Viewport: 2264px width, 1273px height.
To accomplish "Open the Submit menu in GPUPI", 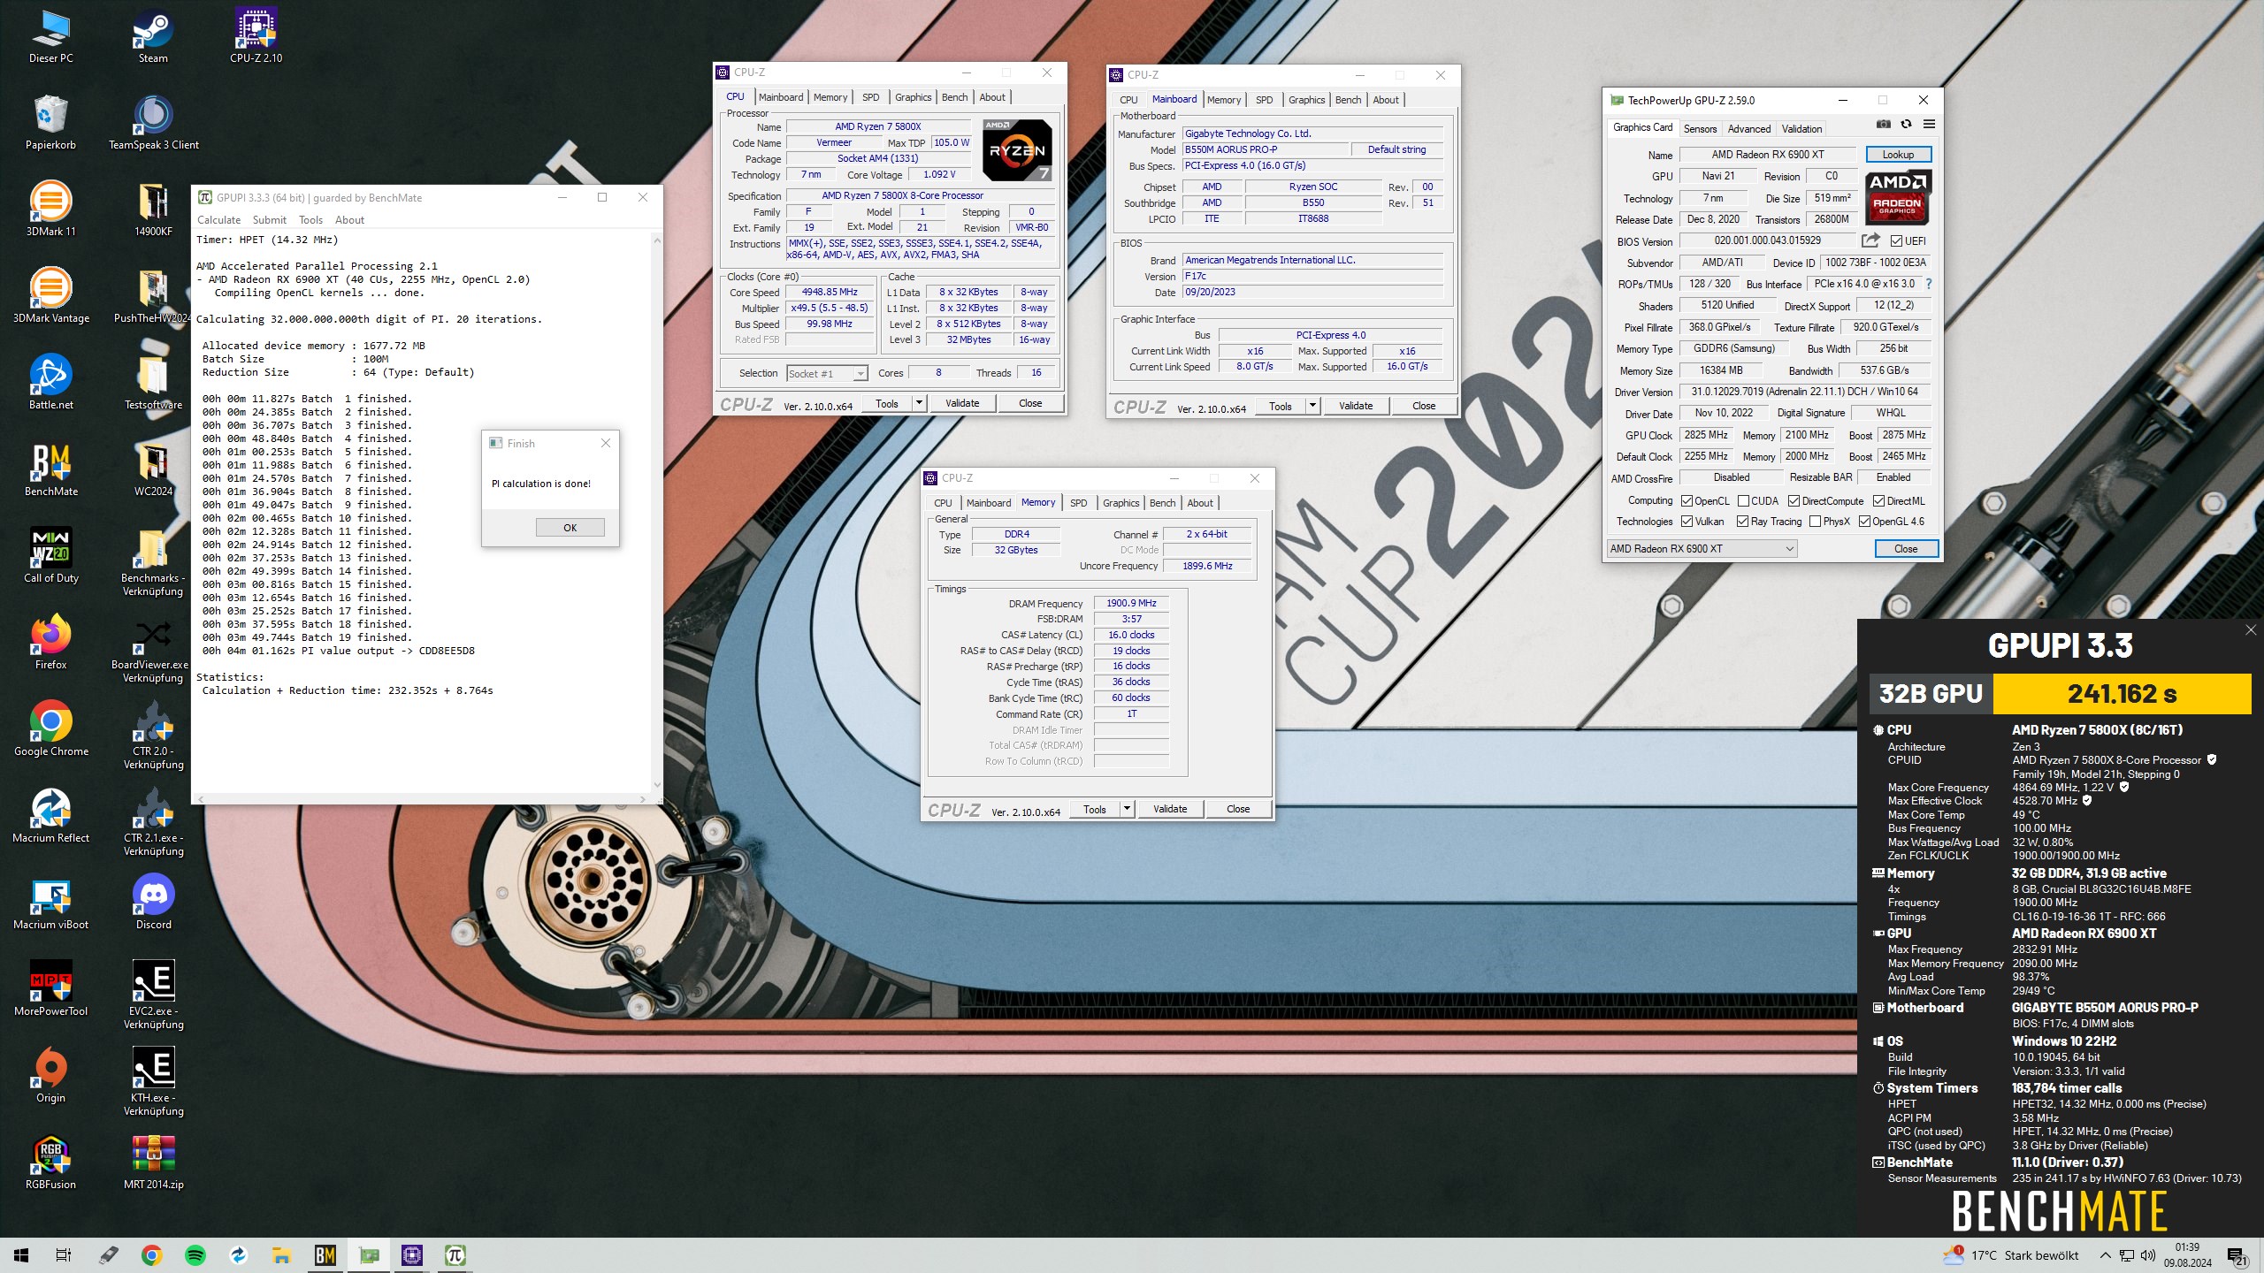I will 269,220.
